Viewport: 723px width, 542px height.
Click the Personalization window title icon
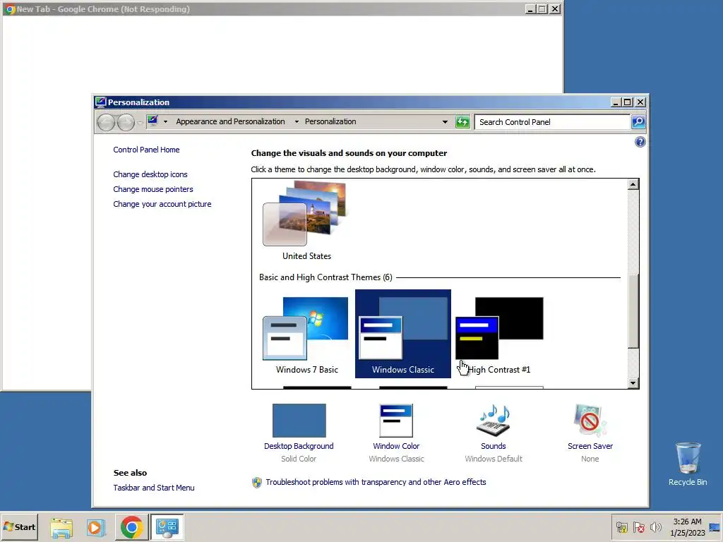100,102
